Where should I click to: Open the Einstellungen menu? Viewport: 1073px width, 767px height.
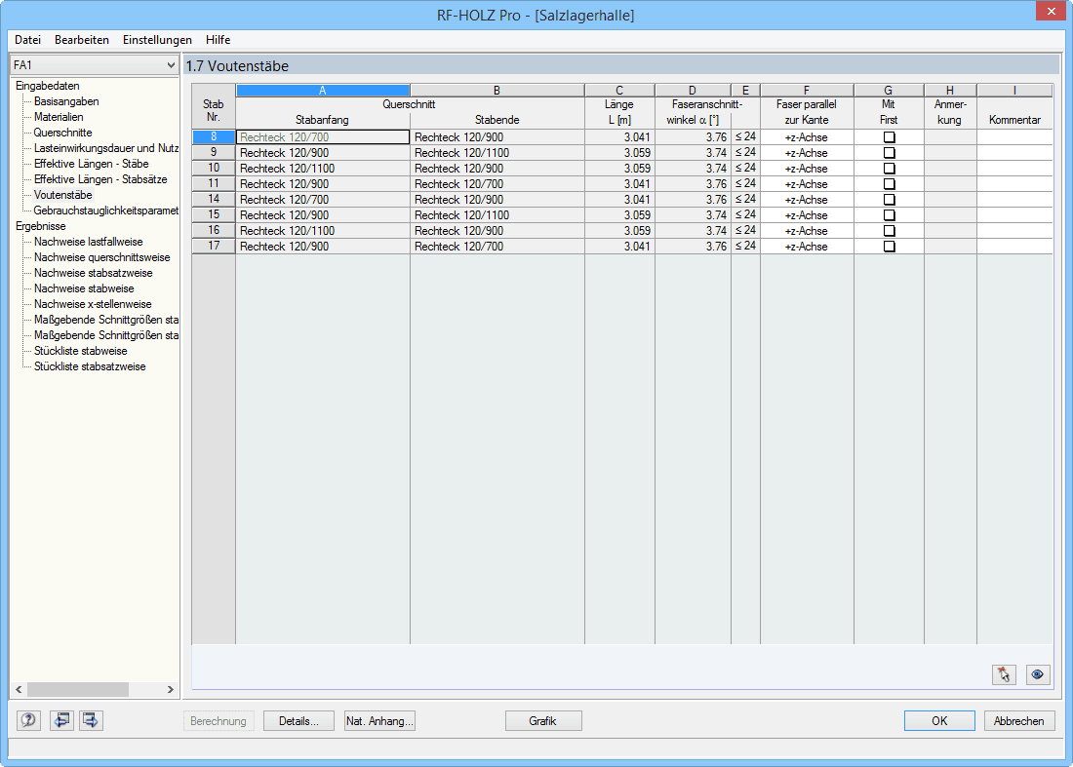click(x=157, y=40)
